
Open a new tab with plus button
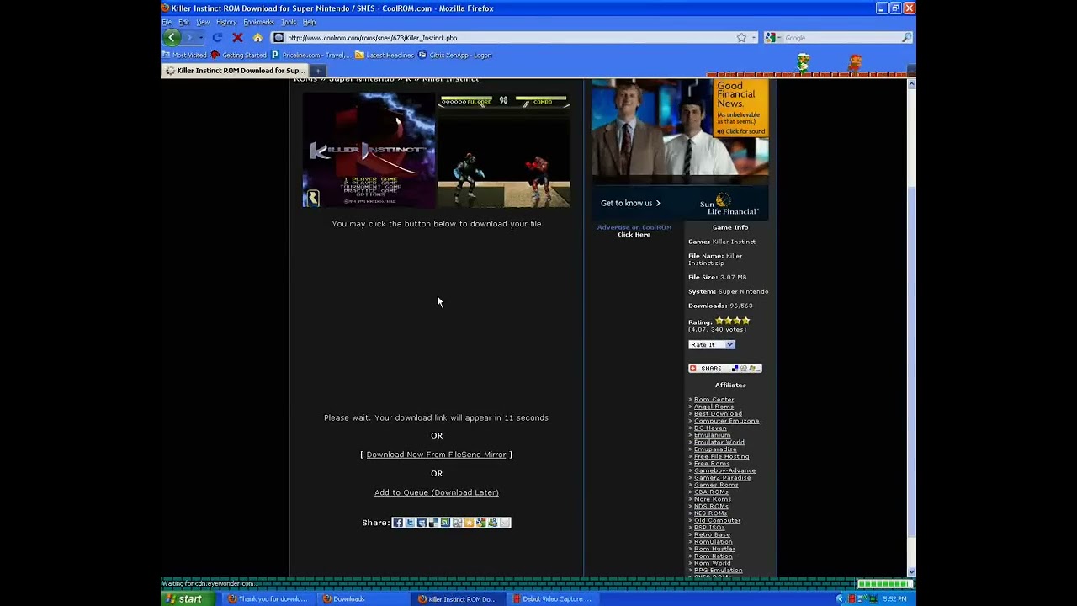(318, 71)
